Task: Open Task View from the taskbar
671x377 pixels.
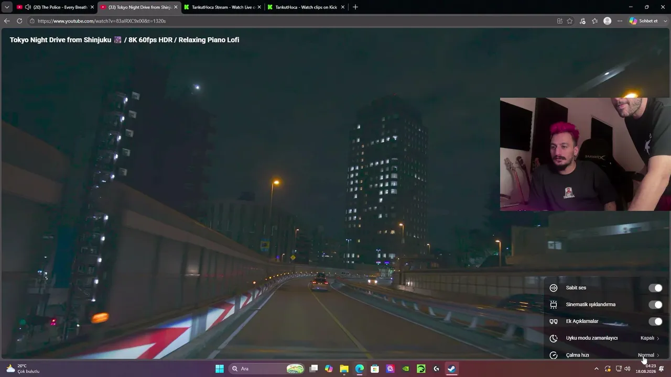Action: tap(313, 369)
